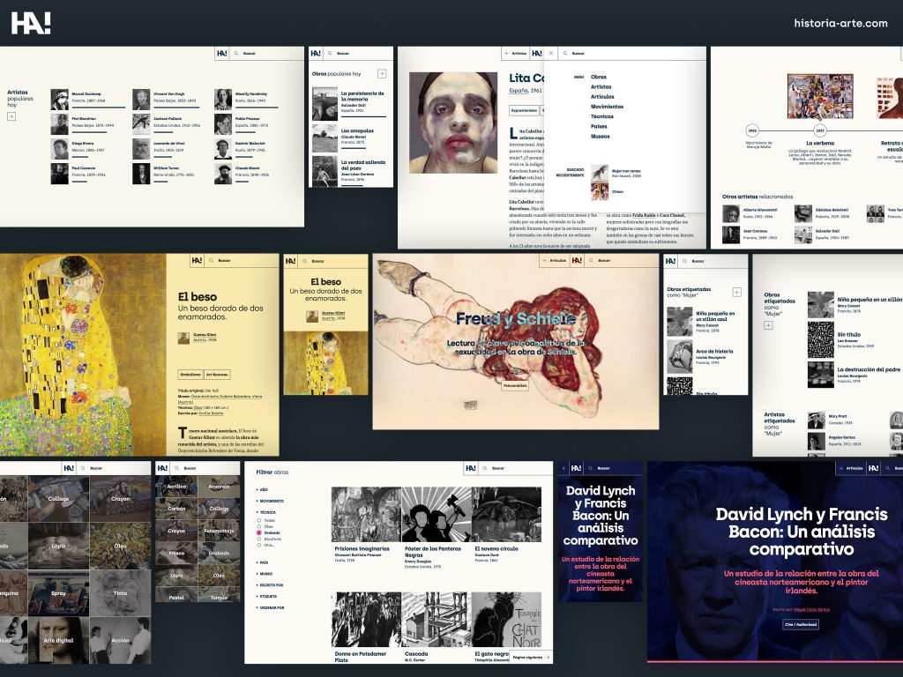Click the search magnifier on El beso desktop page
Screen dimensions: 903x677
(x=212, y=261)
